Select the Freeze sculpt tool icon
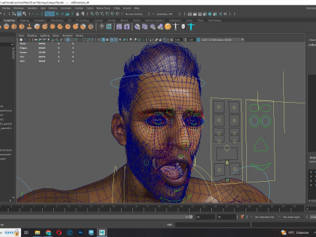 pos(91,27)
